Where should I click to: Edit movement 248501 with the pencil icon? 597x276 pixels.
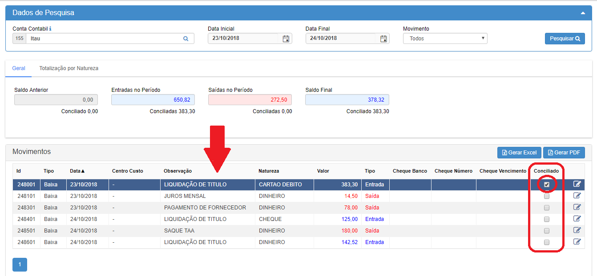tap(577, 230)
